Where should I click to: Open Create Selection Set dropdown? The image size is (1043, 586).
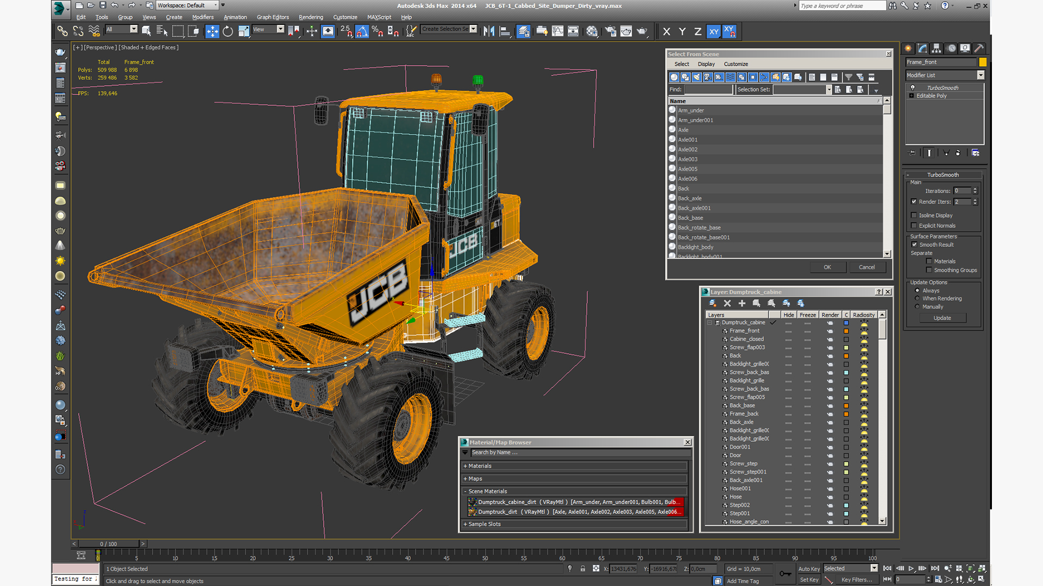coord(449,29)
